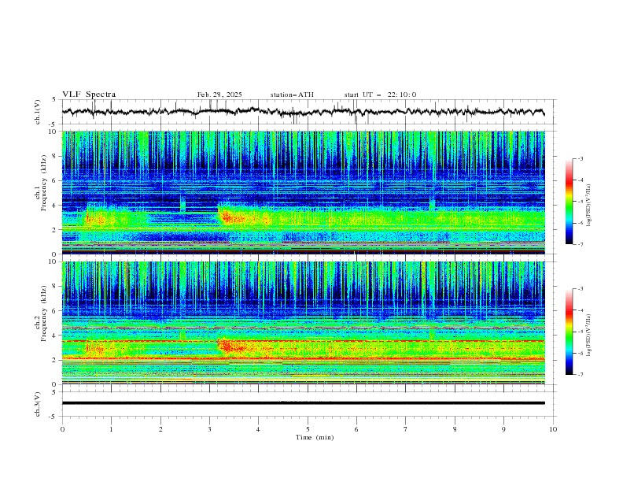The width and height of the screenshot is (623, 482).
Task: Click the "ch.1(V)" axis label
Action: [x=38, y=112]
